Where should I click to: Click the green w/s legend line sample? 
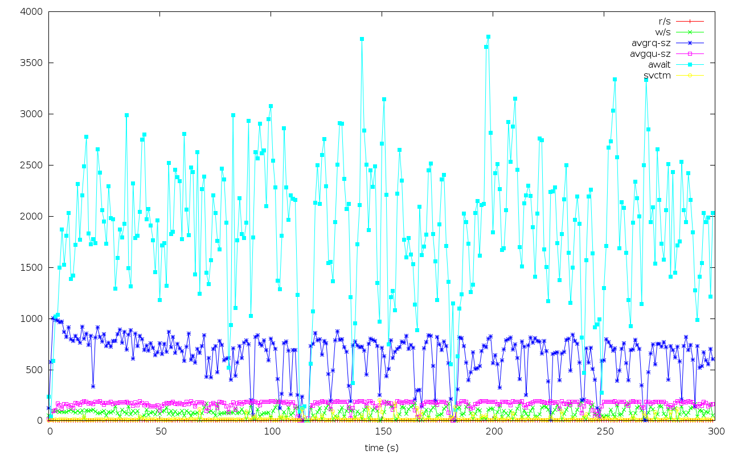point(690,32)
